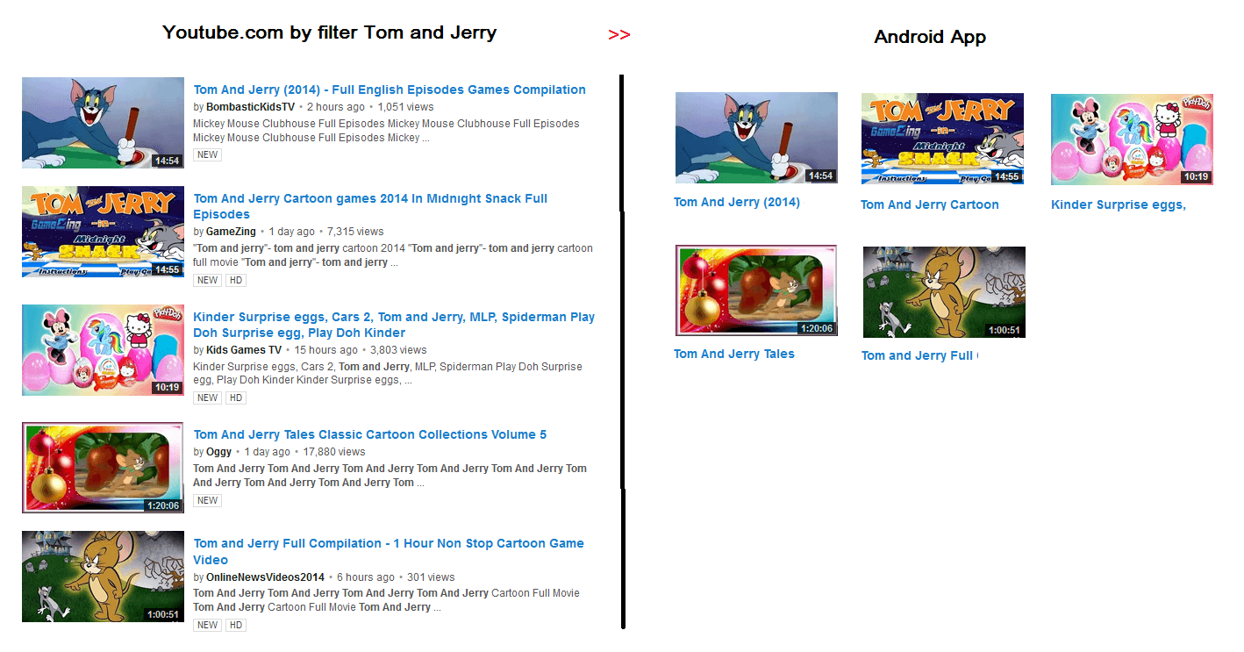Visit the GameZing channel link

(x=231, y=232)
